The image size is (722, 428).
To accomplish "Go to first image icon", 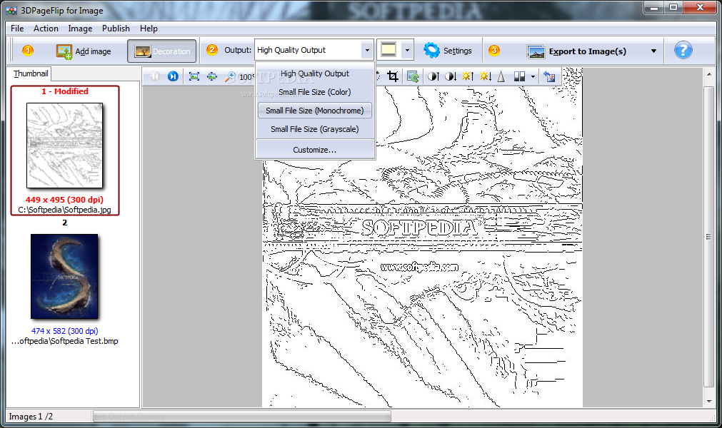I will pyautogui.click(x=155, y=76).
